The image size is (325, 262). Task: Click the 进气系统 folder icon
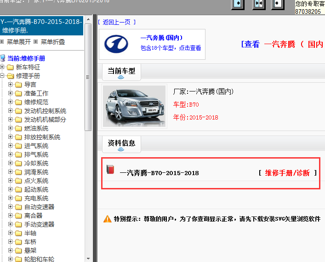(18, 146)
